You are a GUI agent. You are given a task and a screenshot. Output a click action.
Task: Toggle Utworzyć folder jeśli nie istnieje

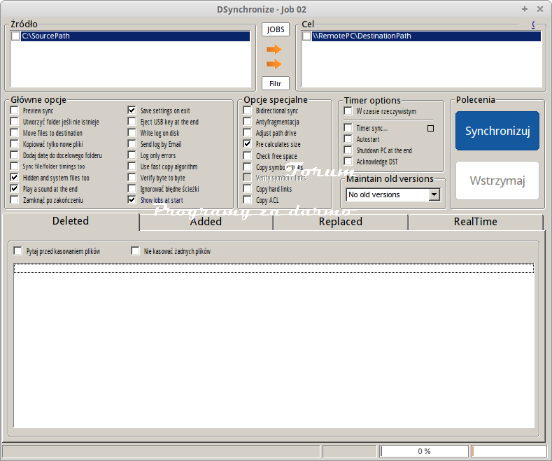(15, 122)
